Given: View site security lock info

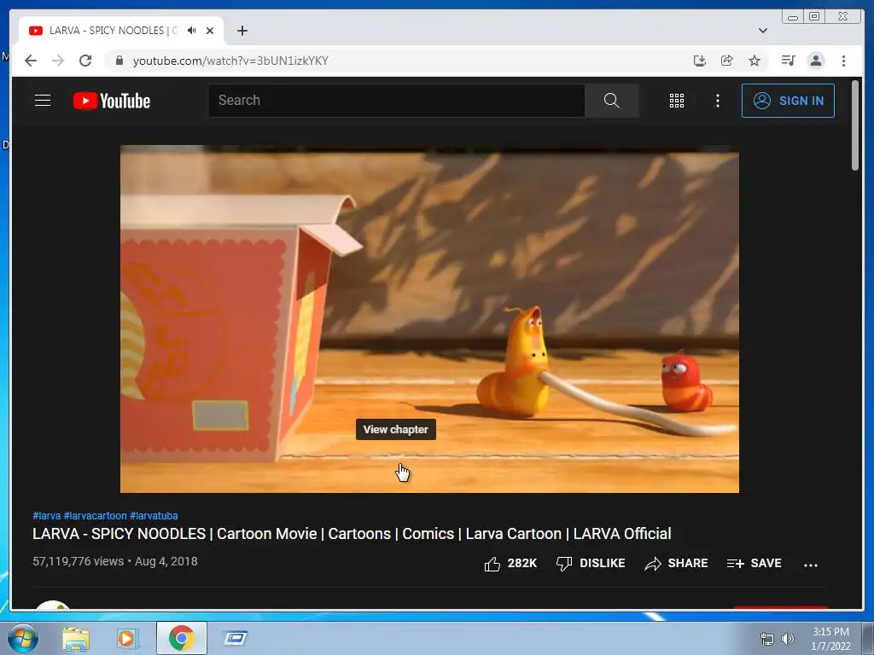Looking at the screenshot, I should [x=119, y=61].
